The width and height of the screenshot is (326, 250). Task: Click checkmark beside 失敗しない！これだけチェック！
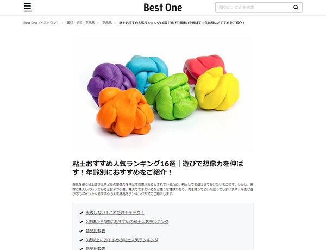[x=81, y=212]
